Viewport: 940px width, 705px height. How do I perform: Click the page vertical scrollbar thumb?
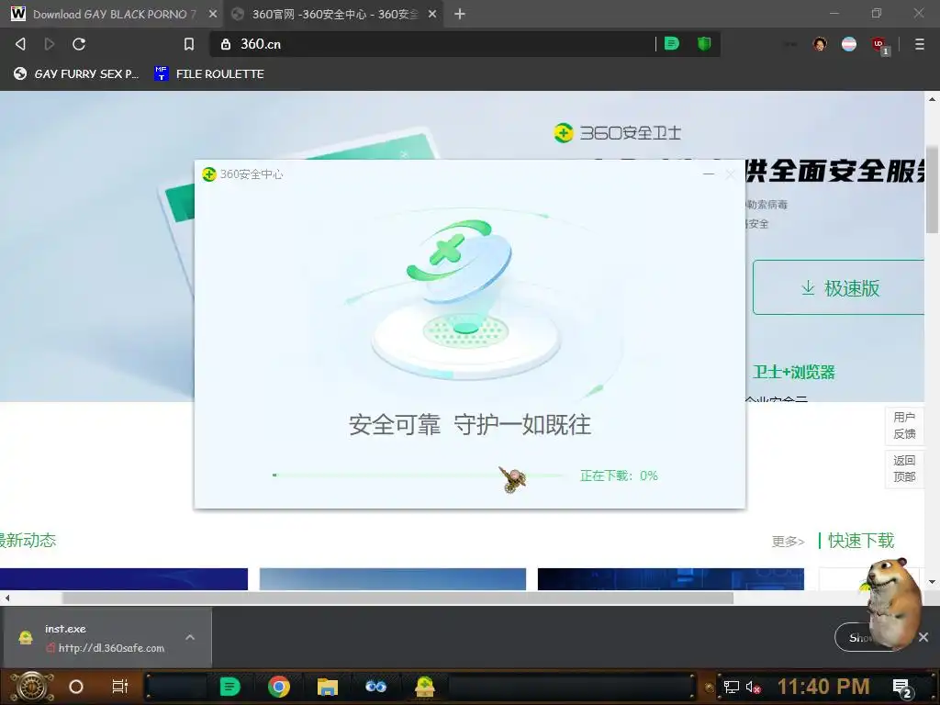coord(932,189)
